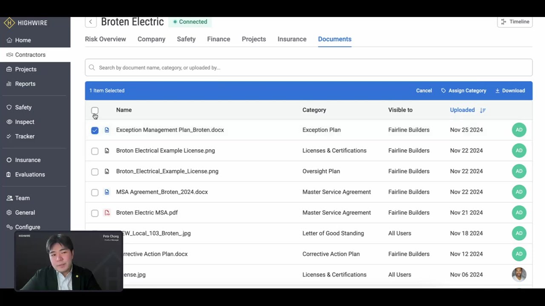Click the presenter webcam video thumbnail
Viewport: 545px width, 306px height.
[x=69, y=261]
